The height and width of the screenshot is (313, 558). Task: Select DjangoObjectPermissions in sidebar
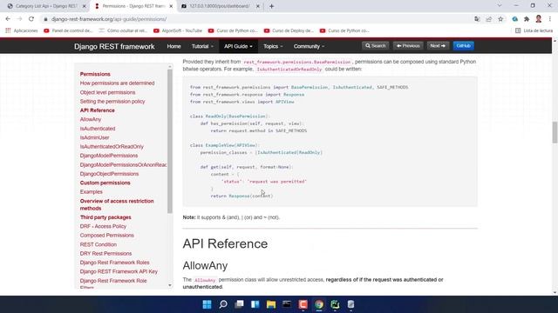pos(109,174)
